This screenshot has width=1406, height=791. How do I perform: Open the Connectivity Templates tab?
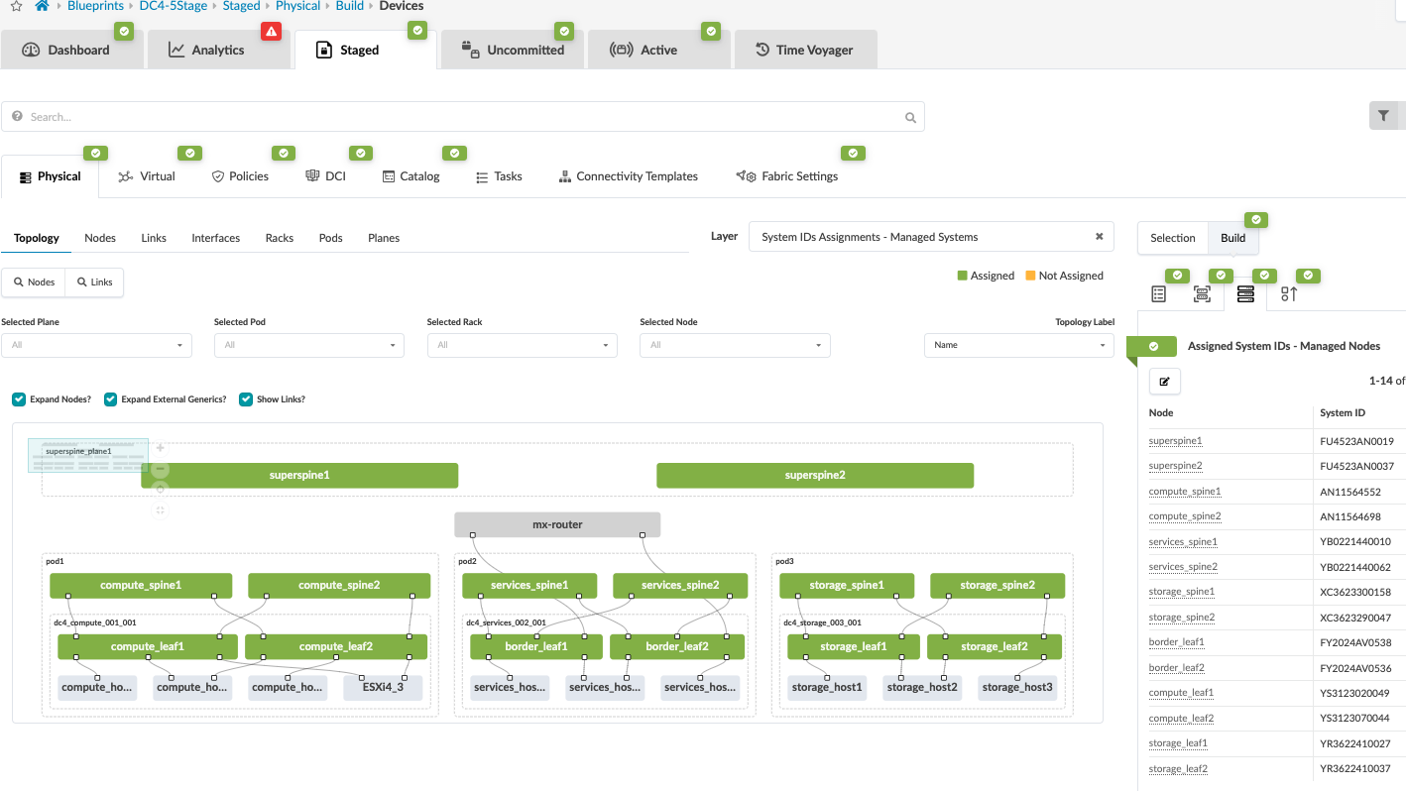click(x=628, y=176)
